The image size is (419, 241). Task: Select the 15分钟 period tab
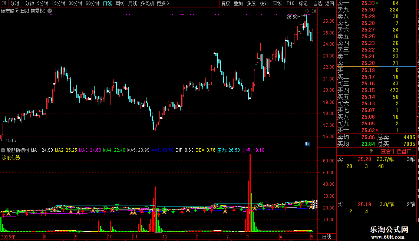(59, 3)
